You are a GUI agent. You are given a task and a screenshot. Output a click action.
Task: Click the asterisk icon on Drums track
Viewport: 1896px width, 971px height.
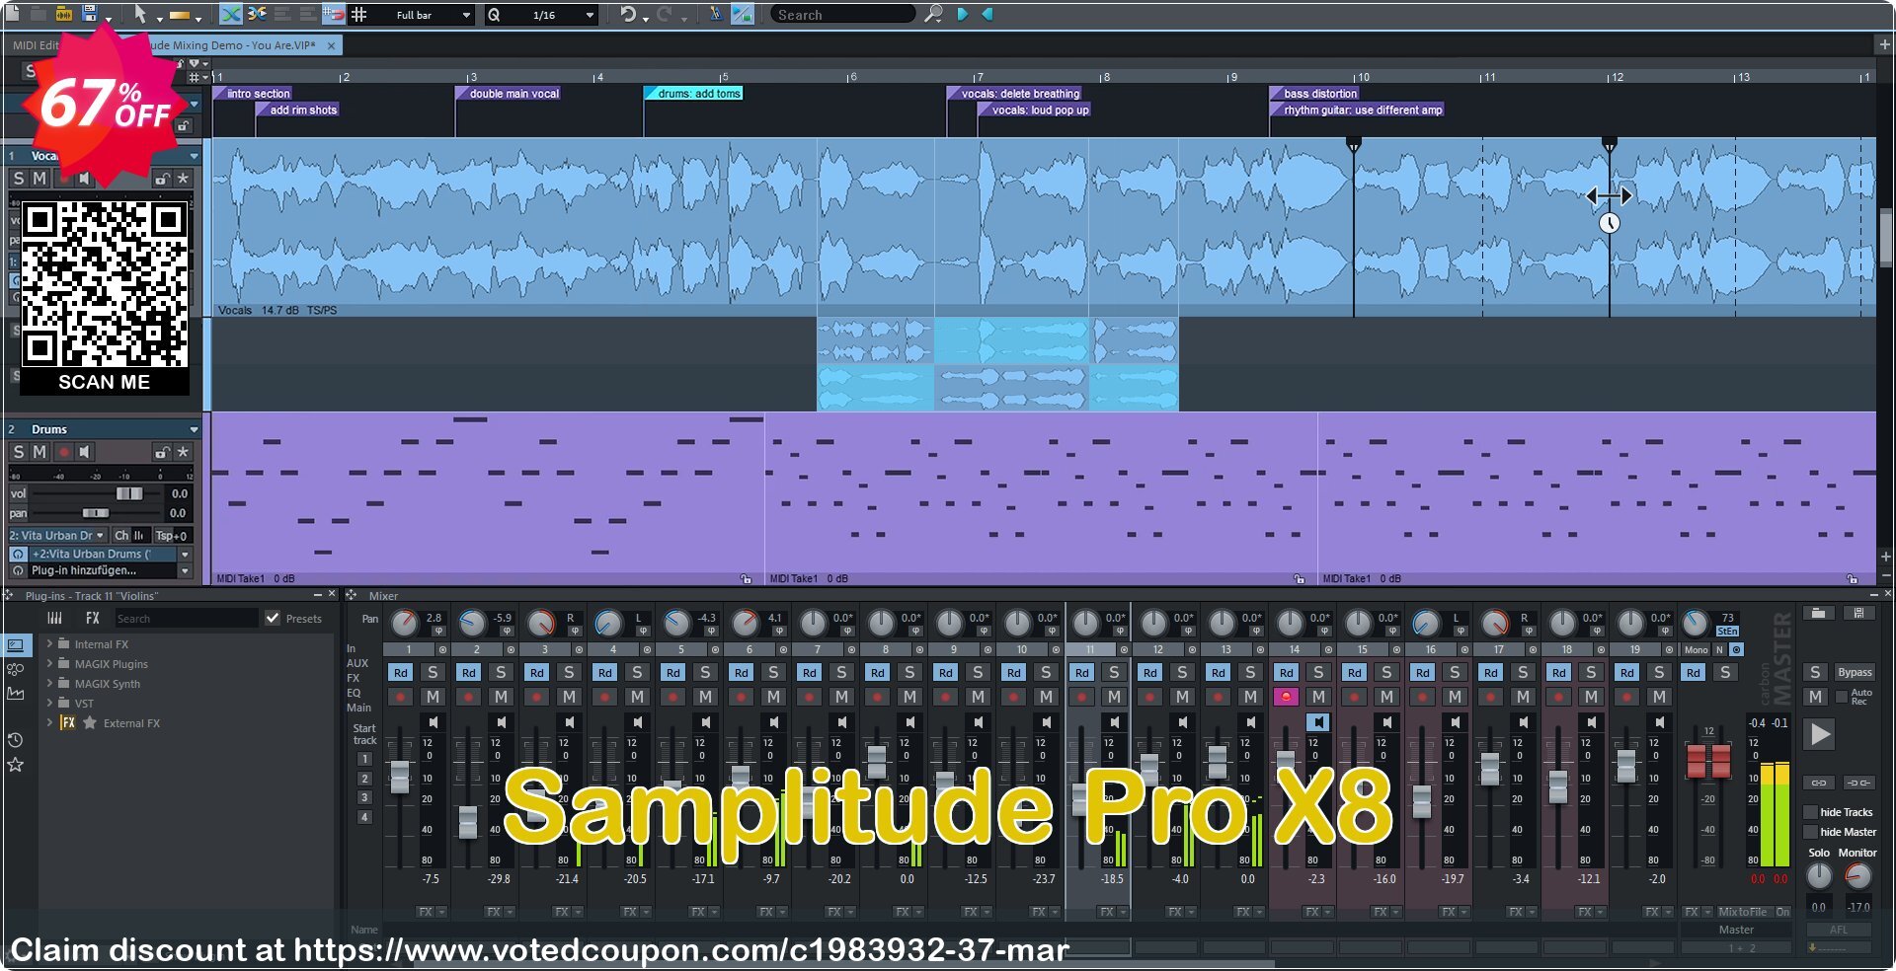(x=183, y=452)
